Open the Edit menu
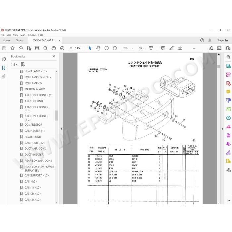232x232 pixels. tap(9, 35)
